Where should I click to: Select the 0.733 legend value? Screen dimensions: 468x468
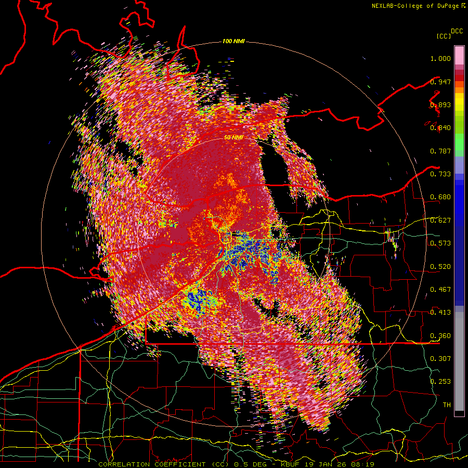[440, 174]
